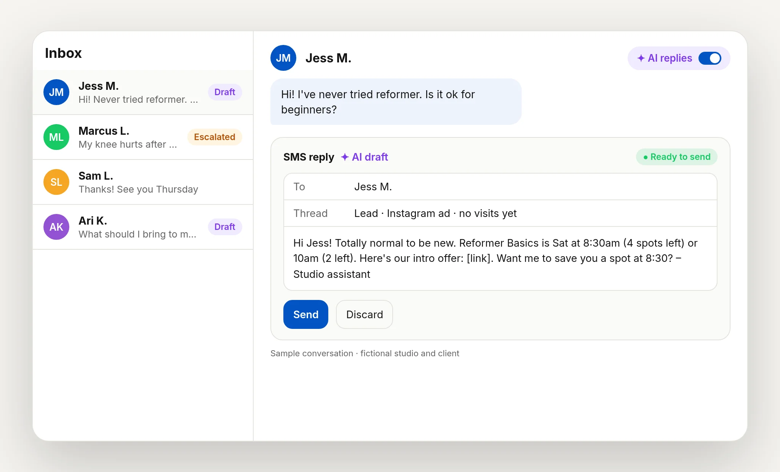Open Jess M. conversation in inbox
The height and width of the screenshot is (472, 780).
point(143,92)
